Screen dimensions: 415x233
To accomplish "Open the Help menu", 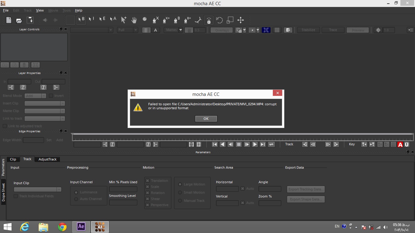I will click(78, 10).
